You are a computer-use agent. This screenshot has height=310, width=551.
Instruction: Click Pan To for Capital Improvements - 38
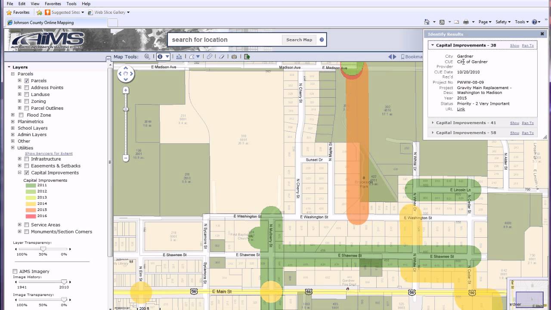(x=528, y=46)
